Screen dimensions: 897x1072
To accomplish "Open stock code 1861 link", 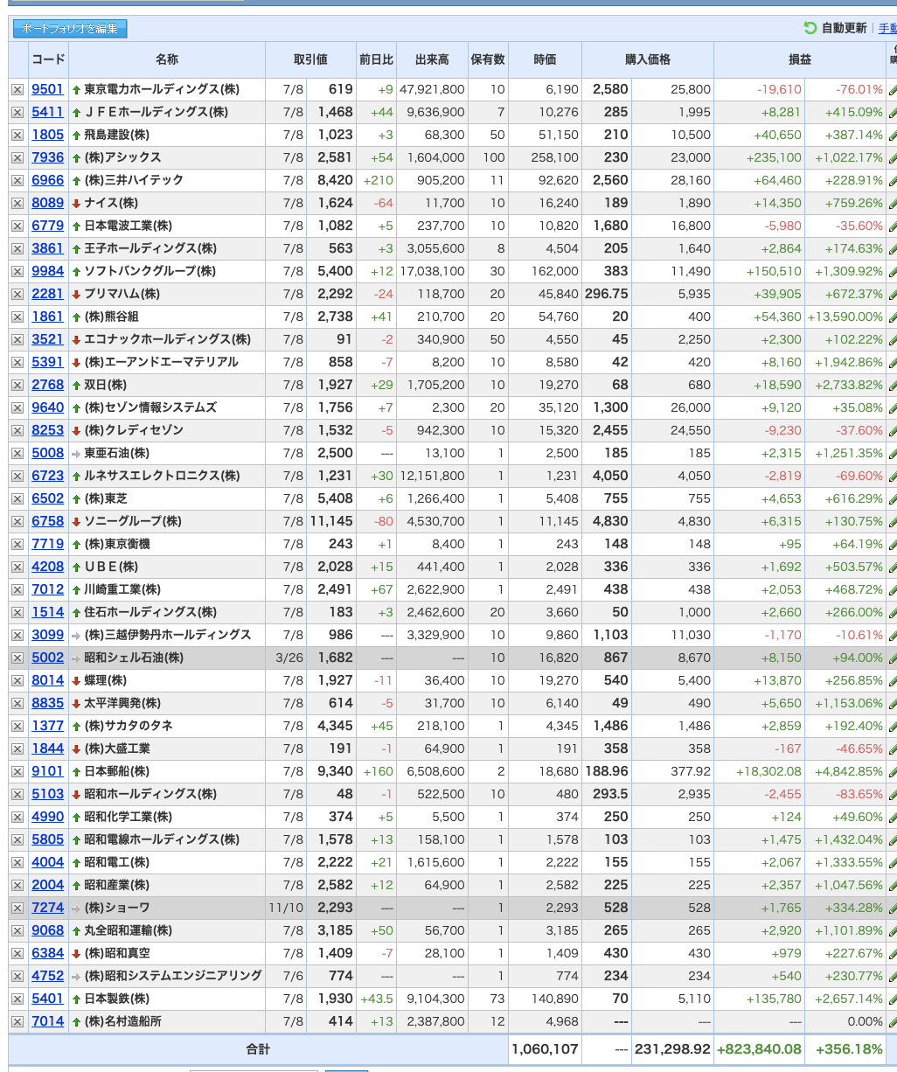I will tap(47, 317).
